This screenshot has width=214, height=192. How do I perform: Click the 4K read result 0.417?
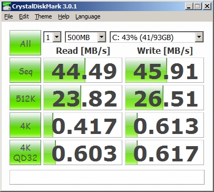83,125
